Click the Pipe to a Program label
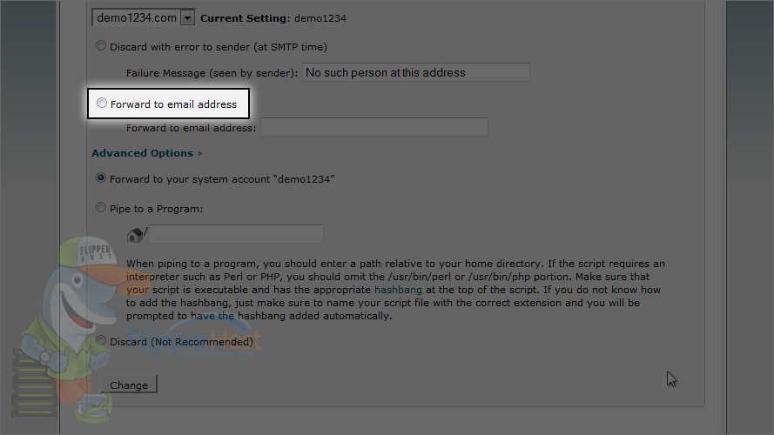 pyautogui.click(x=157, y=209)
